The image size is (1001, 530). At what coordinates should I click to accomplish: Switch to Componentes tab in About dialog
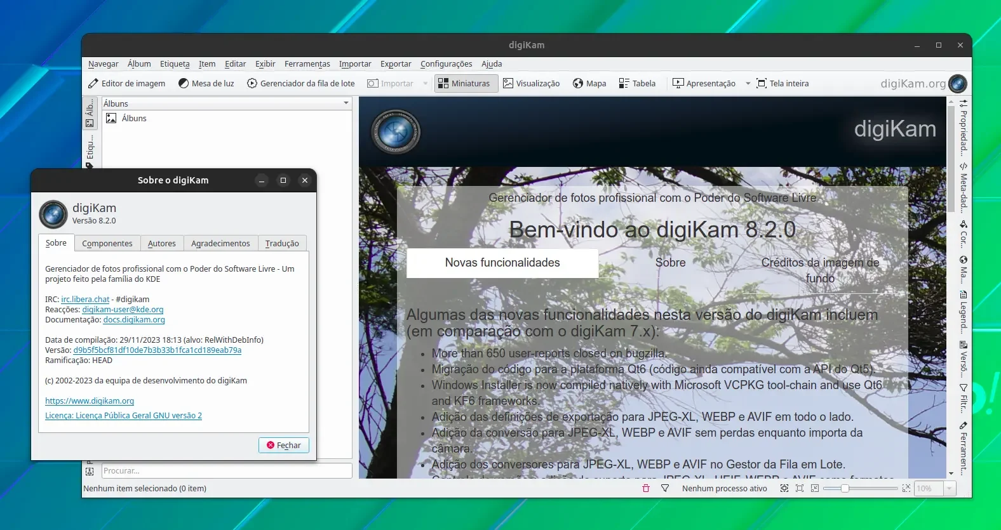[x=107, y=243]
